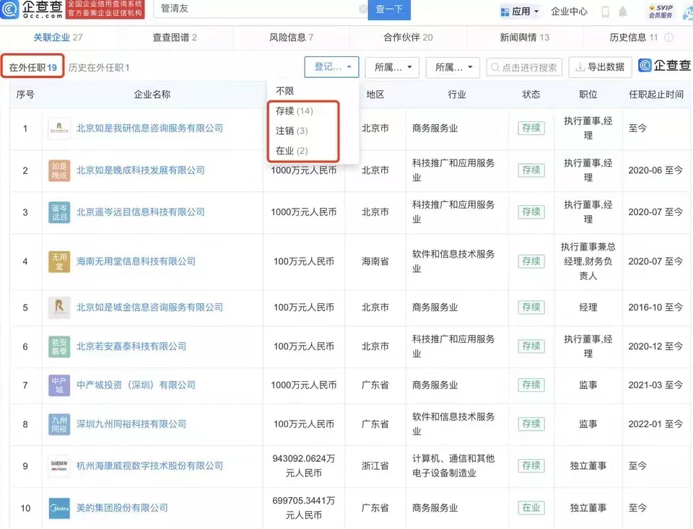Click logo of 北京如是我研信息咨询服务有限公司
This screenshot has width=693, height=529.
59,128
